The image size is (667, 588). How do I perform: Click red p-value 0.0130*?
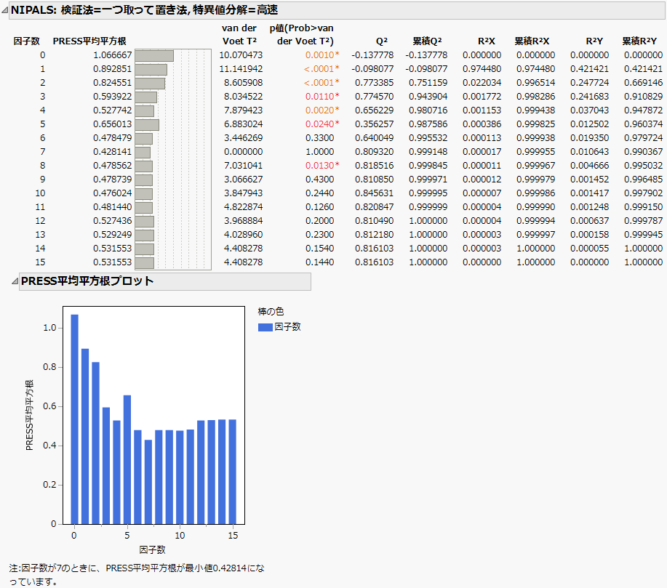[x=322, y=166]
